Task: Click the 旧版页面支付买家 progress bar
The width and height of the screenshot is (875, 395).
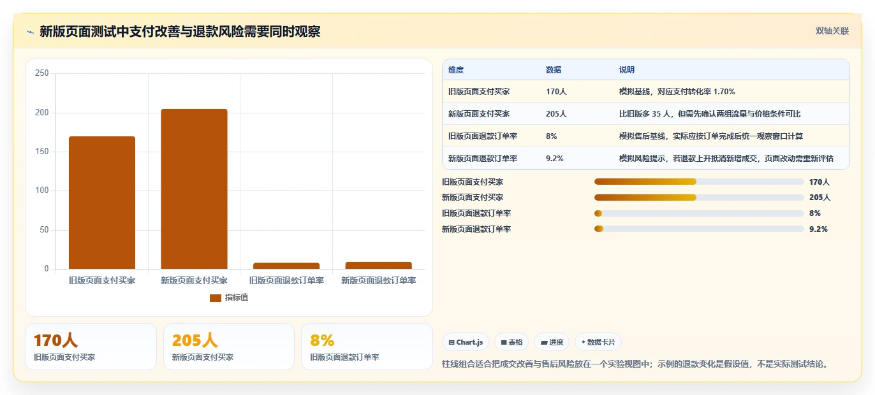Action: point(699,182)
